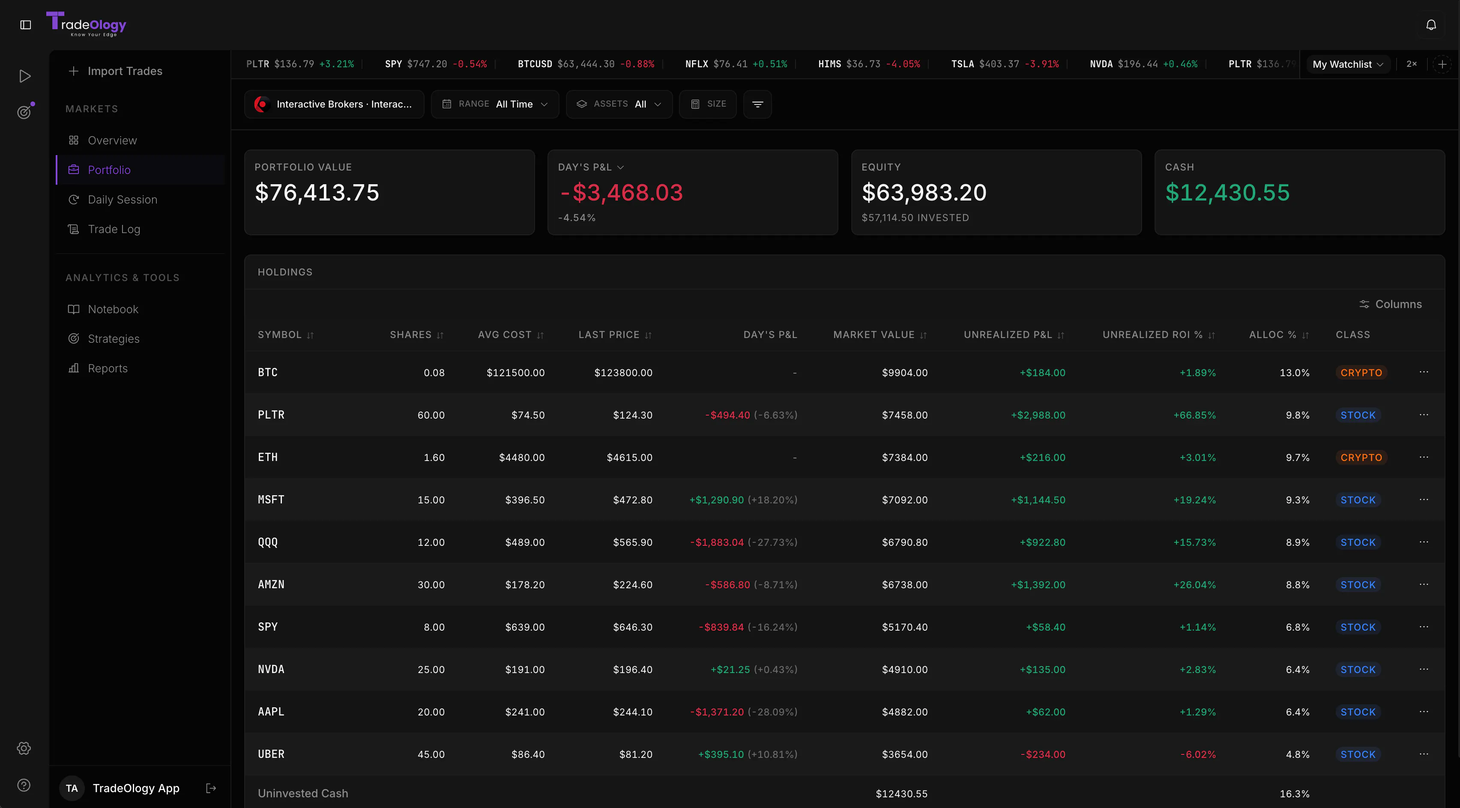Open settings gear in left rail
The height and width of the screenshot is (808, 1460).
point(24,748)
